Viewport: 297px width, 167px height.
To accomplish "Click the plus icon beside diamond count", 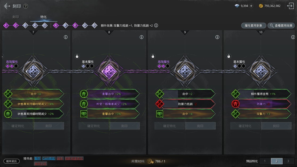I will point(251,6).
